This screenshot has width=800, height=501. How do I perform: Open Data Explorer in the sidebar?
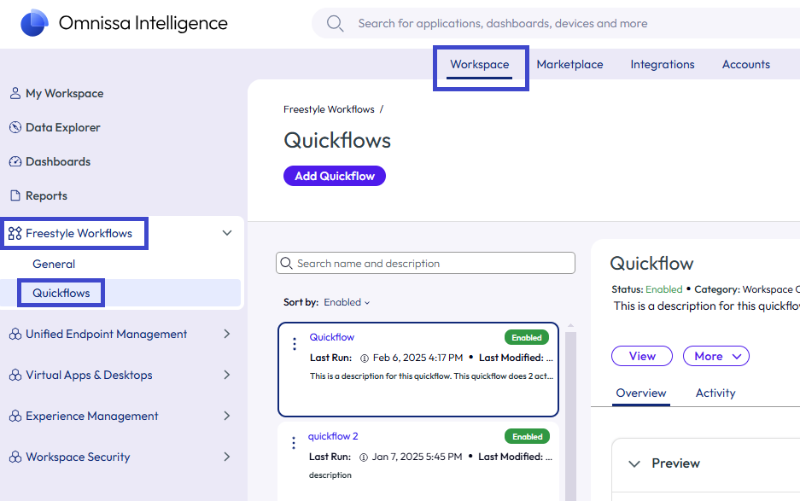63,127
